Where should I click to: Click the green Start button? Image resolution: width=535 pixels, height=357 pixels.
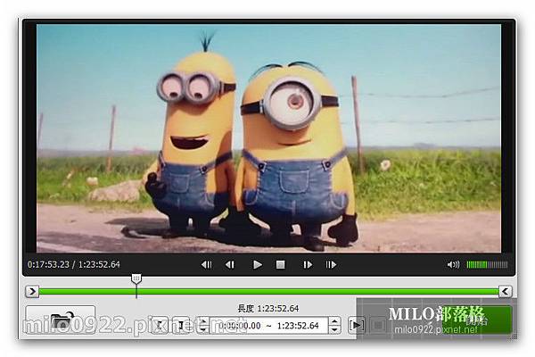[x=477, y=320]
